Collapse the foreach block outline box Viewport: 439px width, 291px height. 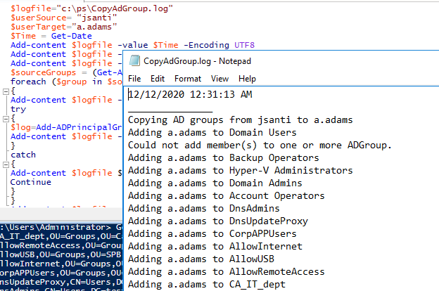coord(5,91)
